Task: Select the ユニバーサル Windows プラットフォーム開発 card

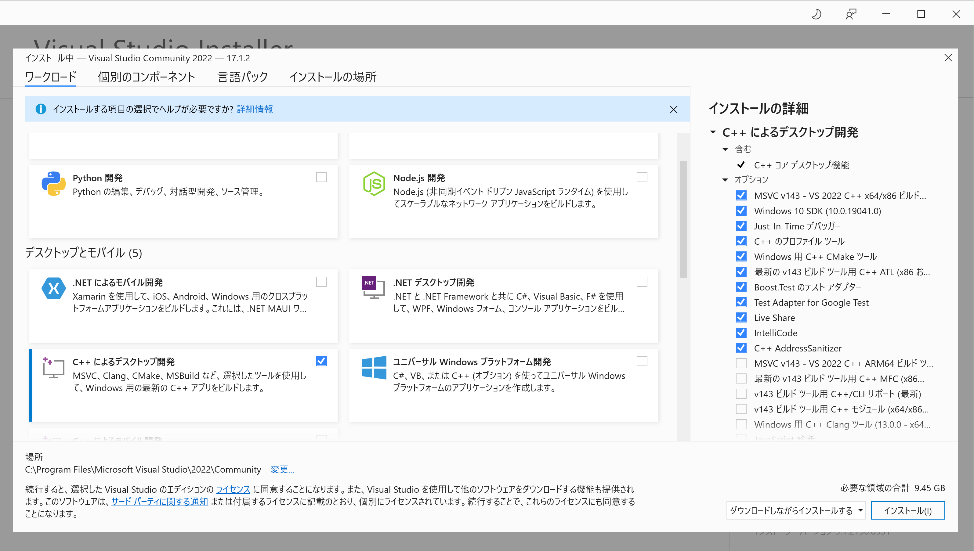Action: pyautogui.click(x=503, y=385)
